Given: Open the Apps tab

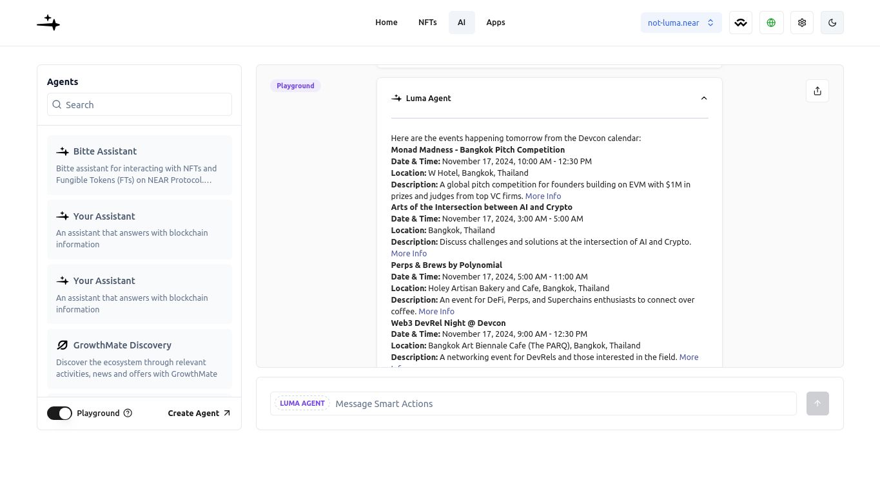Looking at the screenshot, I should pos(496,22).
